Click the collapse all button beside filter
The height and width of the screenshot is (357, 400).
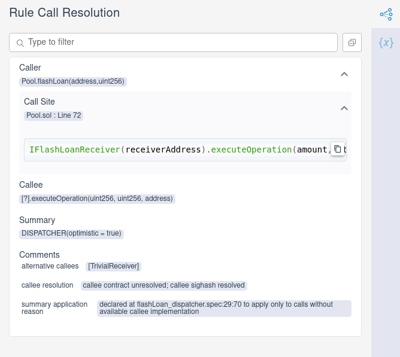point(352,42)
